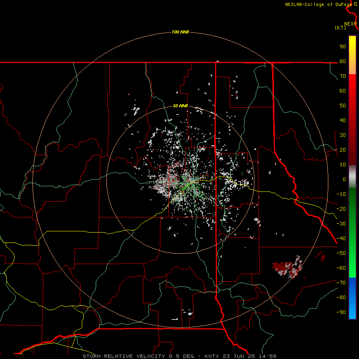Select the negative 70 scale label
Image resolution: width=359 pixels, height=359 pixels.
341,283
